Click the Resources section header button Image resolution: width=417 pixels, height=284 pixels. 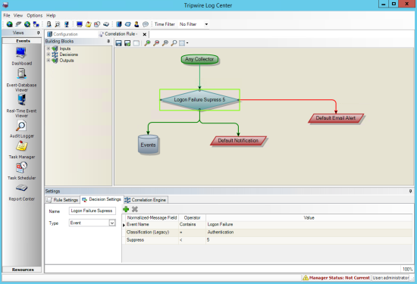coord(22,270)
